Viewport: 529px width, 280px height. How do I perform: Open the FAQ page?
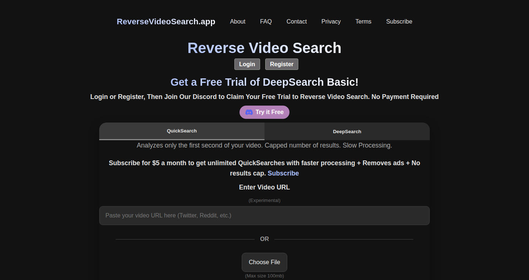click(x=266, y=21)
